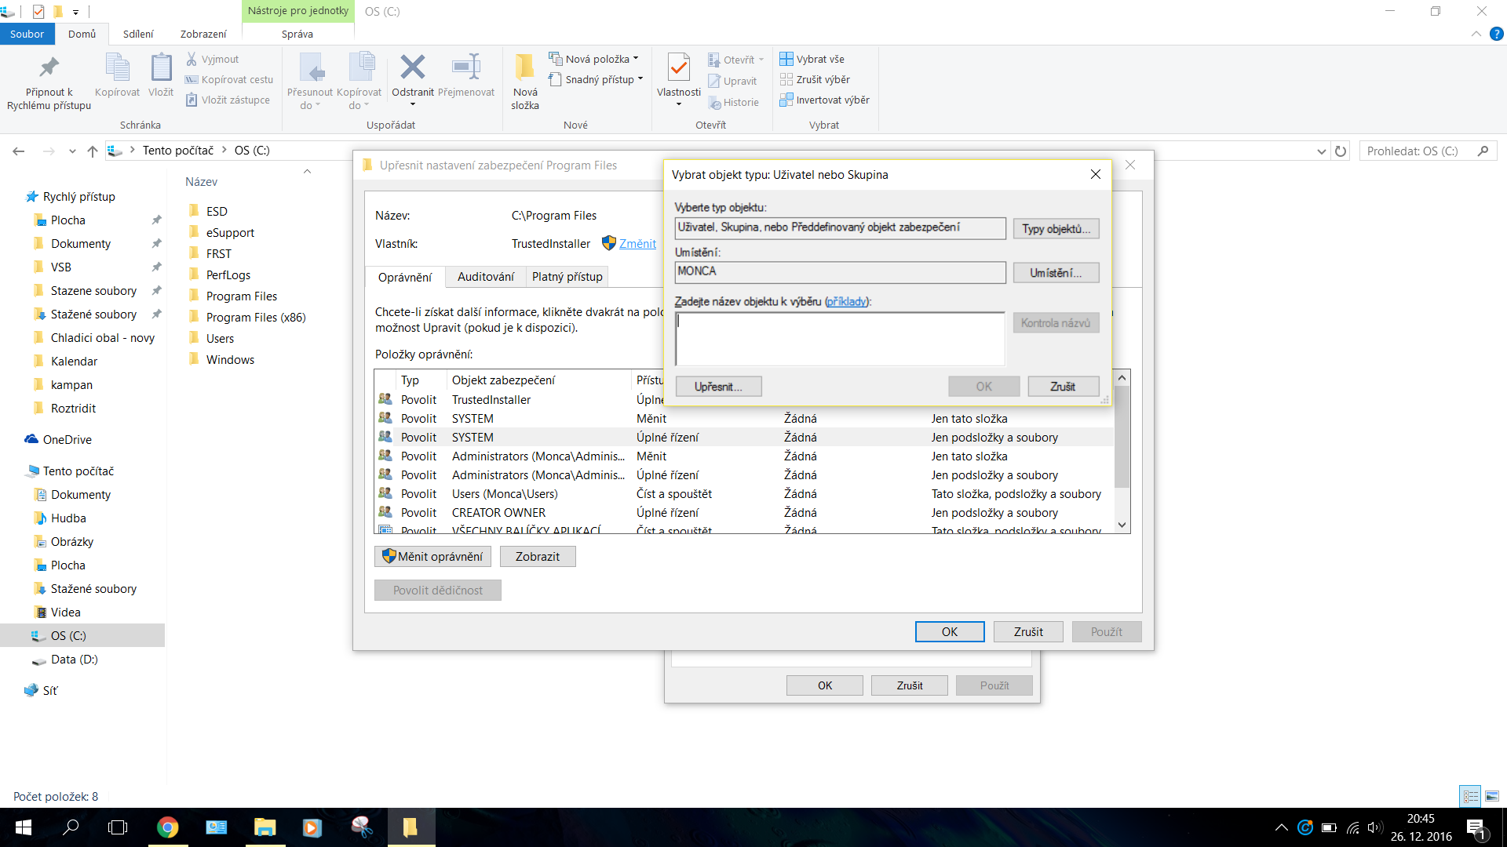
Task: Open the address bar history dropdown
Action: [x=1321, y=151]
